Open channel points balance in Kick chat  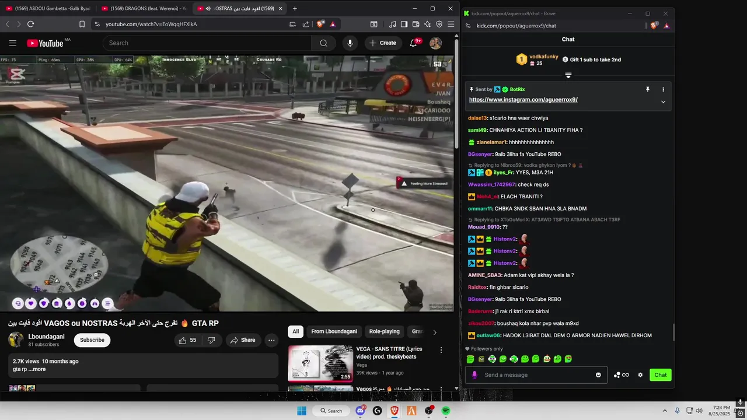tap(621, 375)
